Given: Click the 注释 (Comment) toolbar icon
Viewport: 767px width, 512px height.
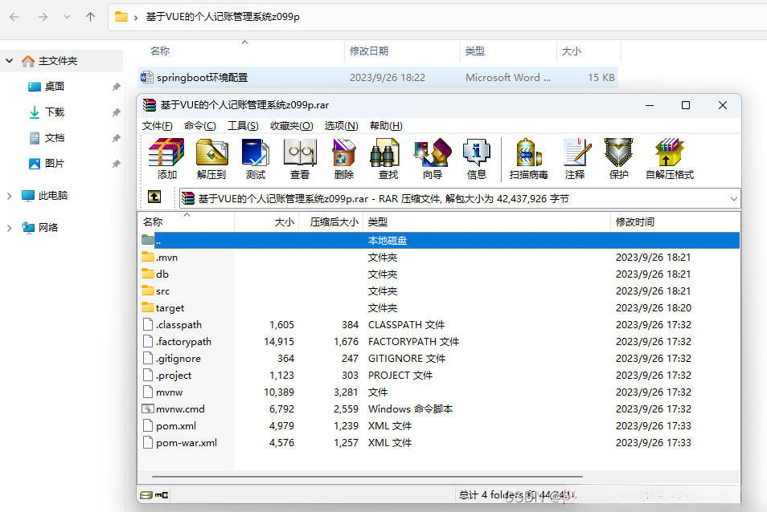Looking at the screenshot, I should [x=576, y=158].
